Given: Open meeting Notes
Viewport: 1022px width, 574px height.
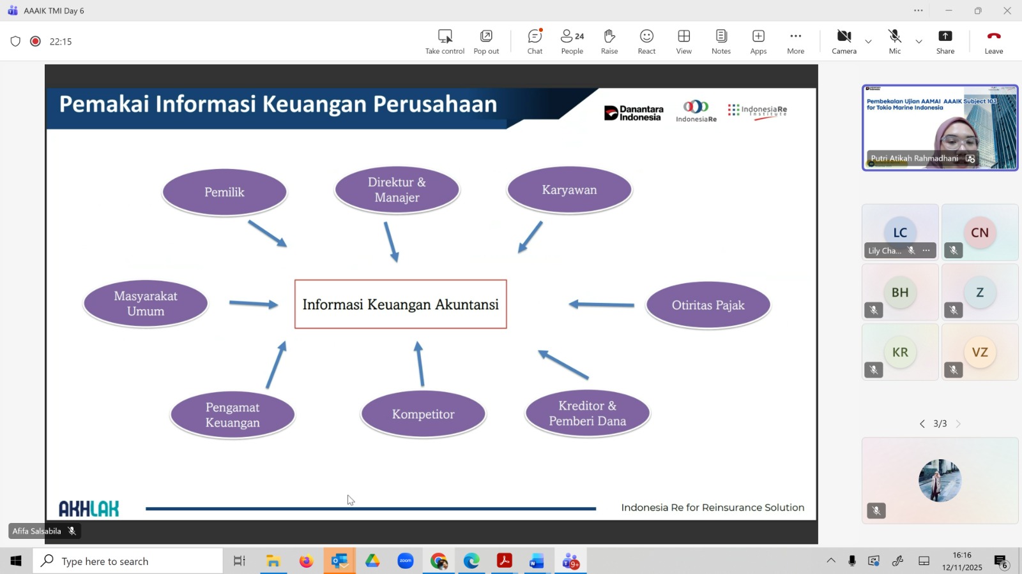Looking at the screenshot, I should point(721,42).
